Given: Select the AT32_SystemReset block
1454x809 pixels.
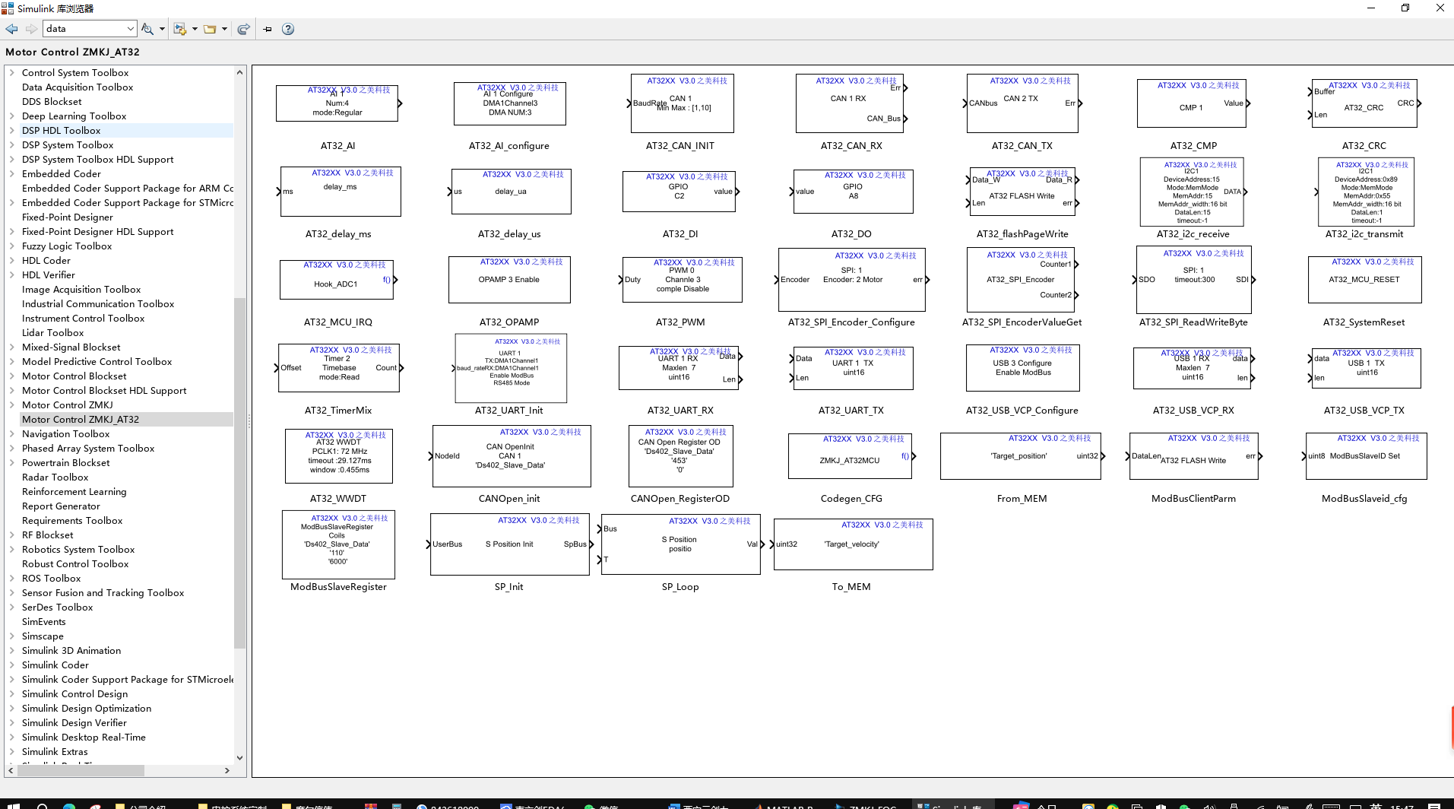Looking at the screenshot, I should pyautogui.click(x=1364, y=280).
